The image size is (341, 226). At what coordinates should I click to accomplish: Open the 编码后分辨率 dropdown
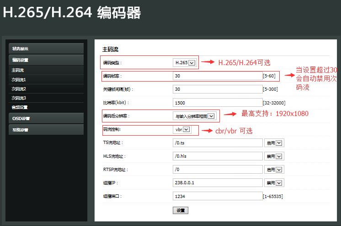point(195,116)
